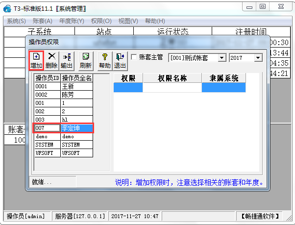
Task: Click the 注册时间 column header in main window
Action: pos(251,31)
